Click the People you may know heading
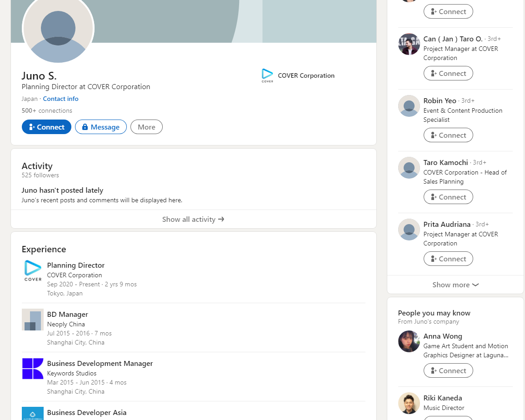Viewport: 525px width, 420px height. tap(434, 313)
